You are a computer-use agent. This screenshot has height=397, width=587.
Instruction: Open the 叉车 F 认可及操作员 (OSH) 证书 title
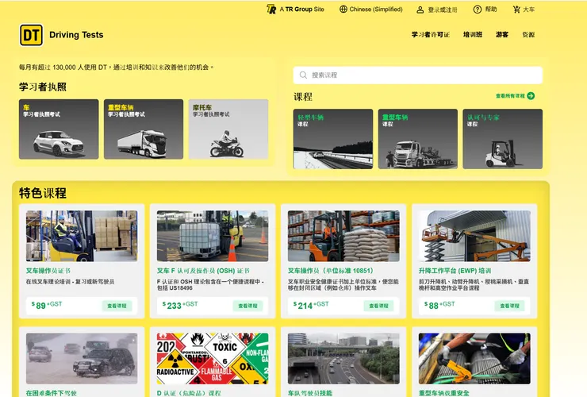point(203,271)
